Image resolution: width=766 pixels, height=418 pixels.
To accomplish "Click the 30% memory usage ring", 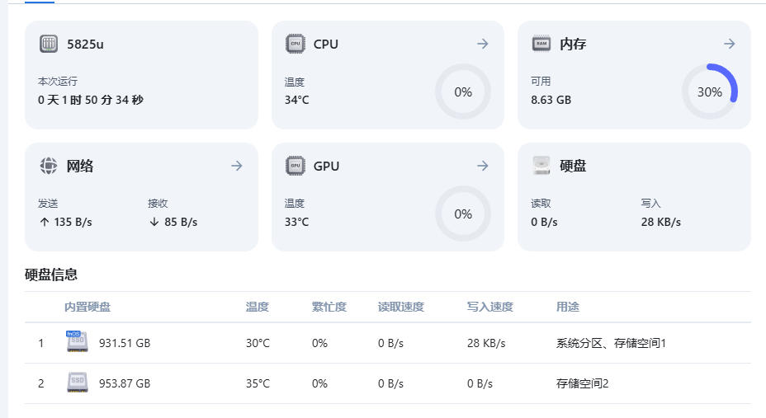I will (x=709, y=92).
